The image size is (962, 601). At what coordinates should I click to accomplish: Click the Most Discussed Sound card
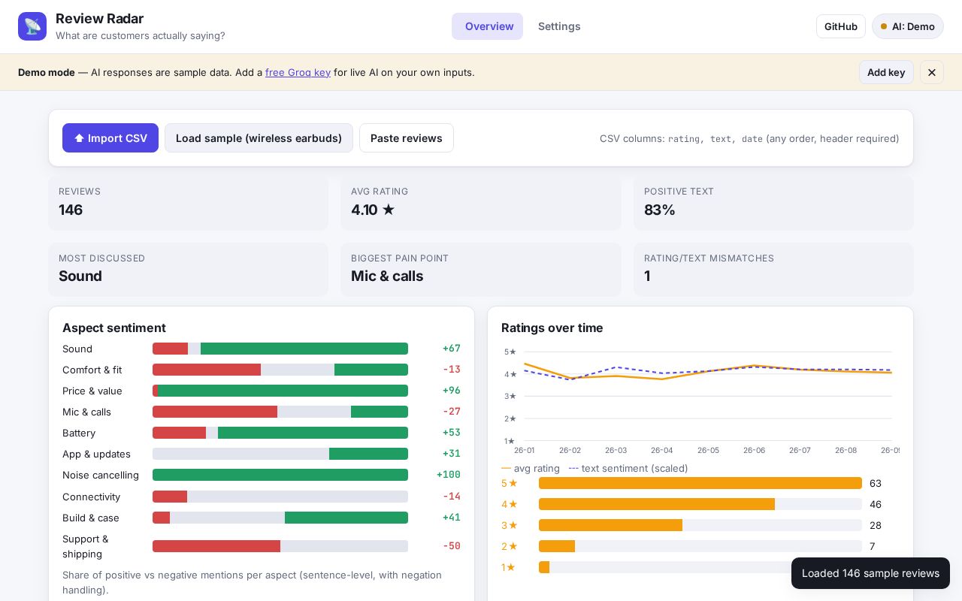(188, 269)
